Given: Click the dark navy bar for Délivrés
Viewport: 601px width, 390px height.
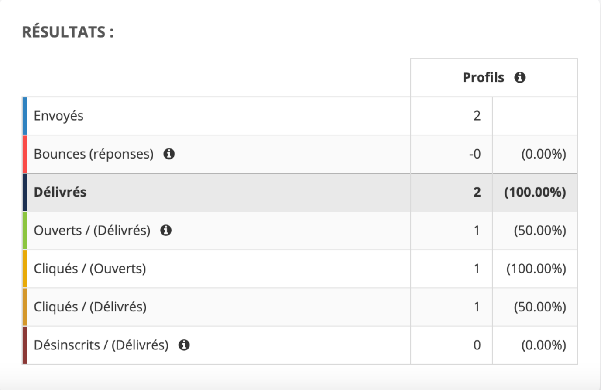Looking at the screenshot, I should (25, 192).
